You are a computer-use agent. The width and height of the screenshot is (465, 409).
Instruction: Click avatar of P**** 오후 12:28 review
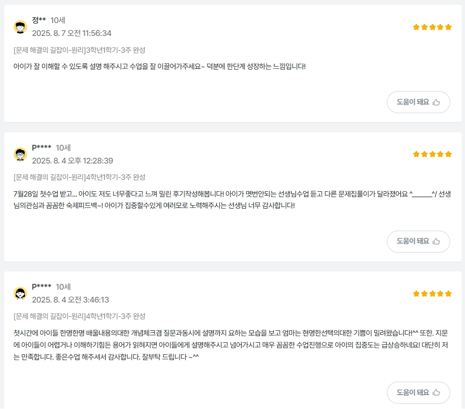20,154
